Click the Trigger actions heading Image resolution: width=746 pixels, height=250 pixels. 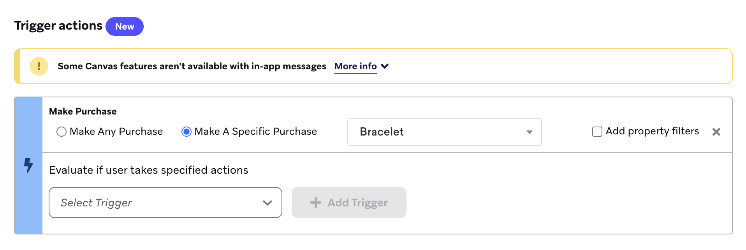(x=58, y=26)
